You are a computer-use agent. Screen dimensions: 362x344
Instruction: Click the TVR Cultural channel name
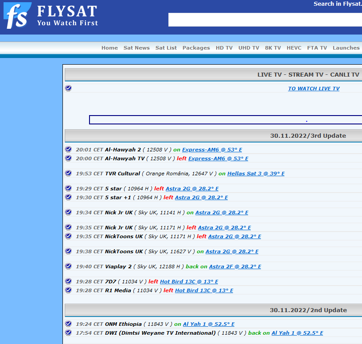[123, 174]
